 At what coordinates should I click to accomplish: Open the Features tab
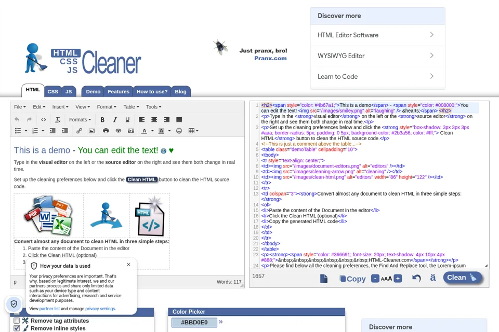tap(119, 91)
